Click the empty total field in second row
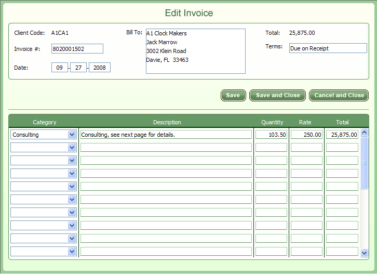The height and width of the screenshot is (274, 377). click(342, 148)
